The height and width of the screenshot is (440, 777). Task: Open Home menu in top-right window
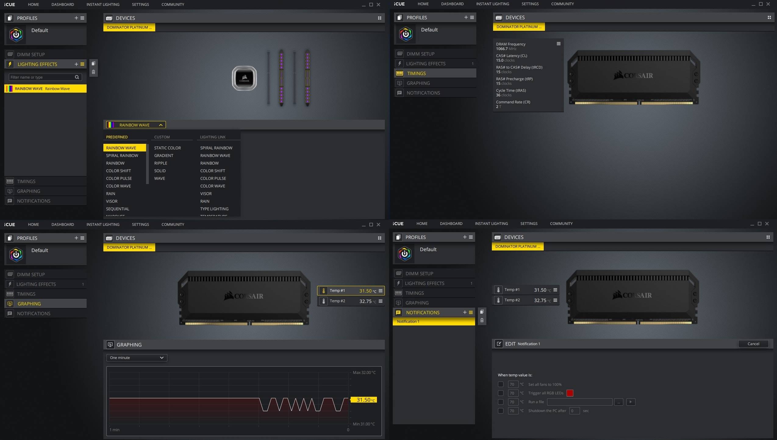(x=423, y=4)
